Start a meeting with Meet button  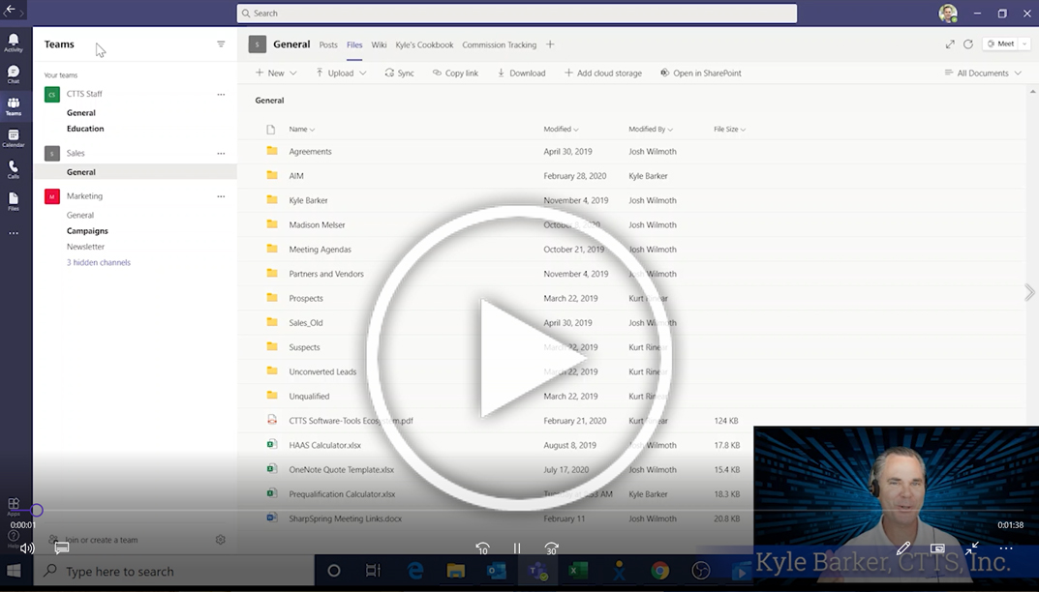click(1000, 44)
